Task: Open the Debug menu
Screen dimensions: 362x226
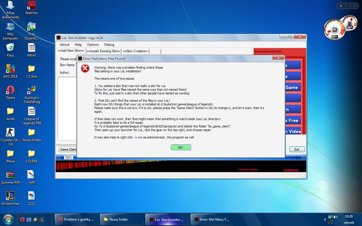Action: pyautogui.click(x=109, y=45)
